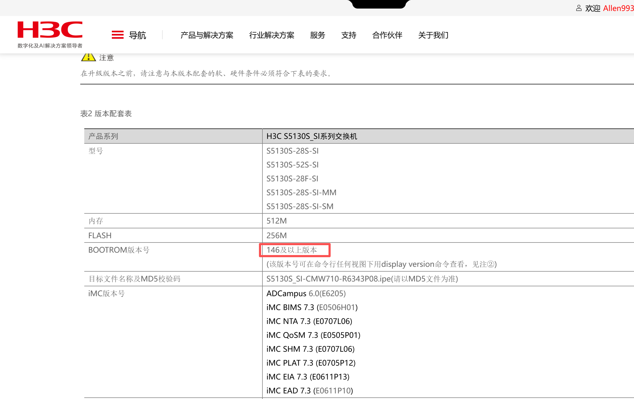Image resolution: width=634 pixels, height=399 pixels.
Task: Open 行业解决方案 menu
Action: (272, 35)
